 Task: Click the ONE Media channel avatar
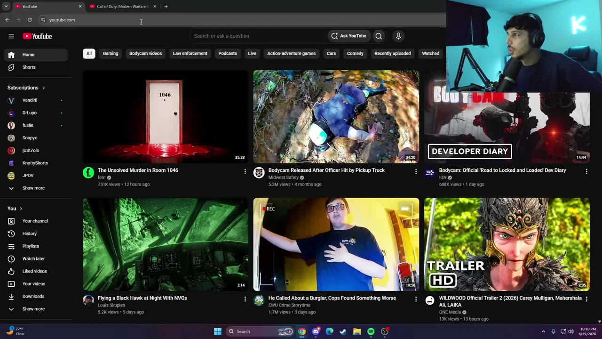point(430,300)
